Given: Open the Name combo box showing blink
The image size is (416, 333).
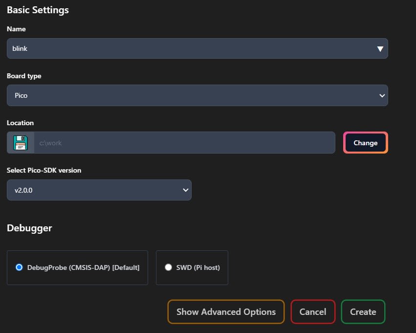Looking at the screenshot, I should point(197,48).
